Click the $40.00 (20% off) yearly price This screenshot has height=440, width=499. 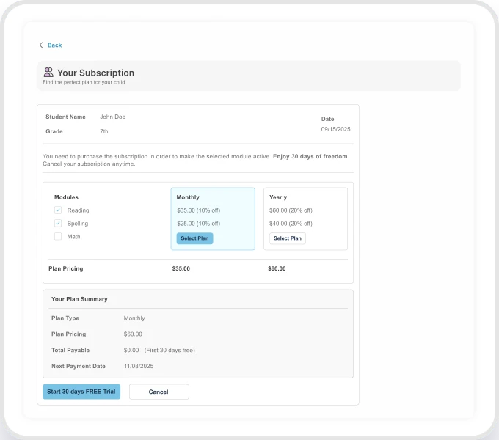pyautogui.click(x=291, y=223)
